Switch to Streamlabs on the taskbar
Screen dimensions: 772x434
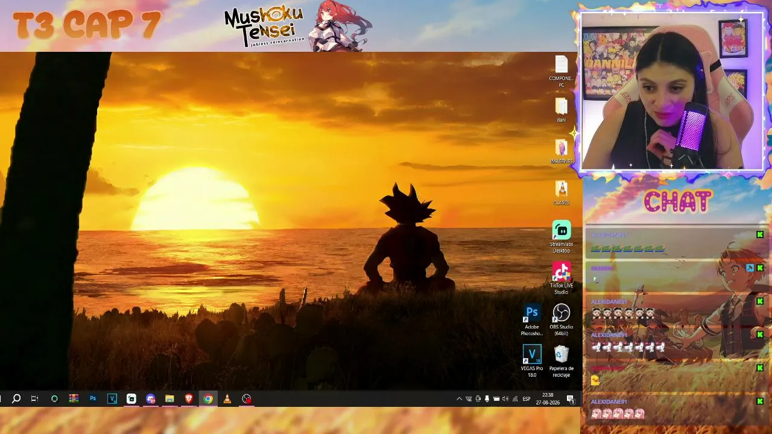coord(131,398)
